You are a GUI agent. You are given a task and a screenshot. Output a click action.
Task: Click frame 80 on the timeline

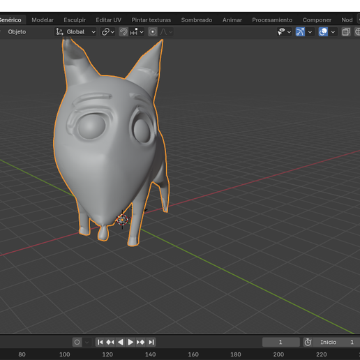(x=22, y=354)
